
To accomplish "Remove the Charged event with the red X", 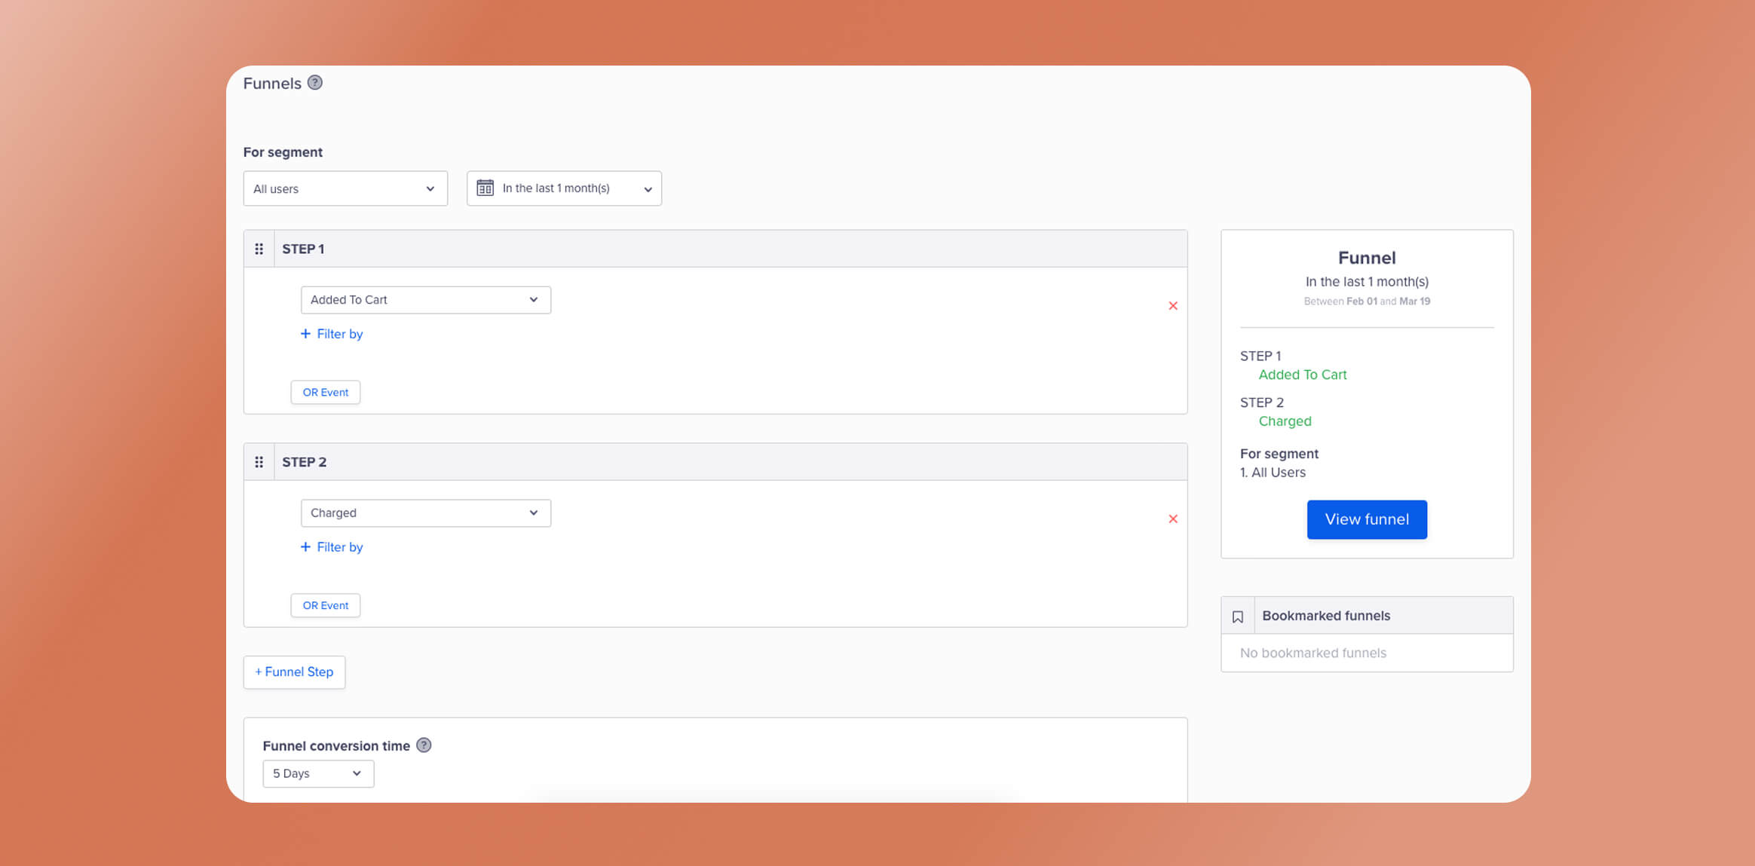I will coord(1173,519).
